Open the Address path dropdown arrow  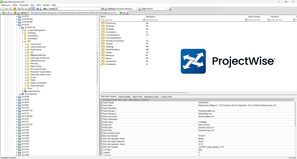click(118, 13)
